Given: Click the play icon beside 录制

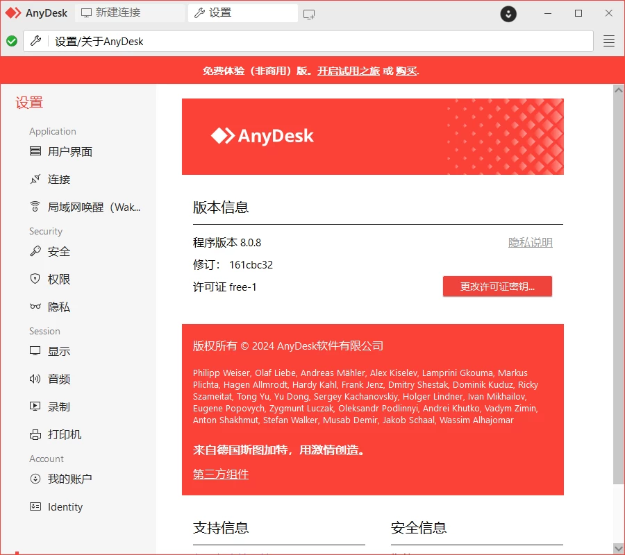Looking at the screenshot, I should [35, 407].
